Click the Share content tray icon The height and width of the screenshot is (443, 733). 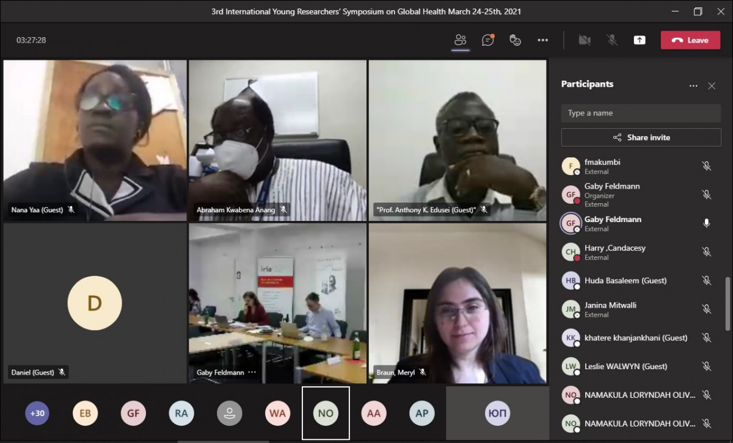(639, 40)
